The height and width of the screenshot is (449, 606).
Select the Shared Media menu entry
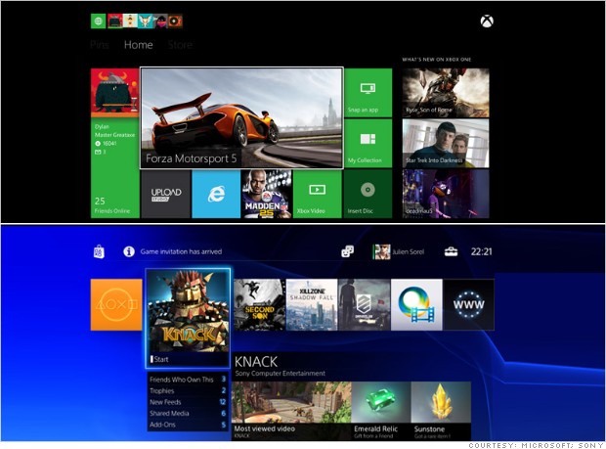189,413
